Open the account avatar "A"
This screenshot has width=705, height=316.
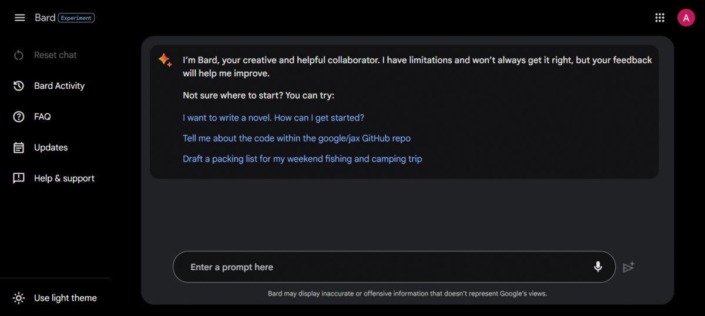[x=686, y=18]
